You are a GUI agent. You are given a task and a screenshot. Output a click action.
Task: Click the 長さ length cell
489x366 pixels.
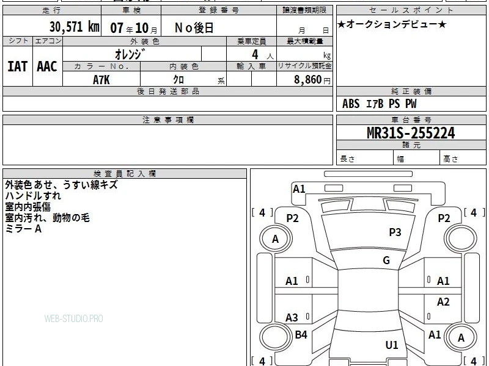pos(365,159)
